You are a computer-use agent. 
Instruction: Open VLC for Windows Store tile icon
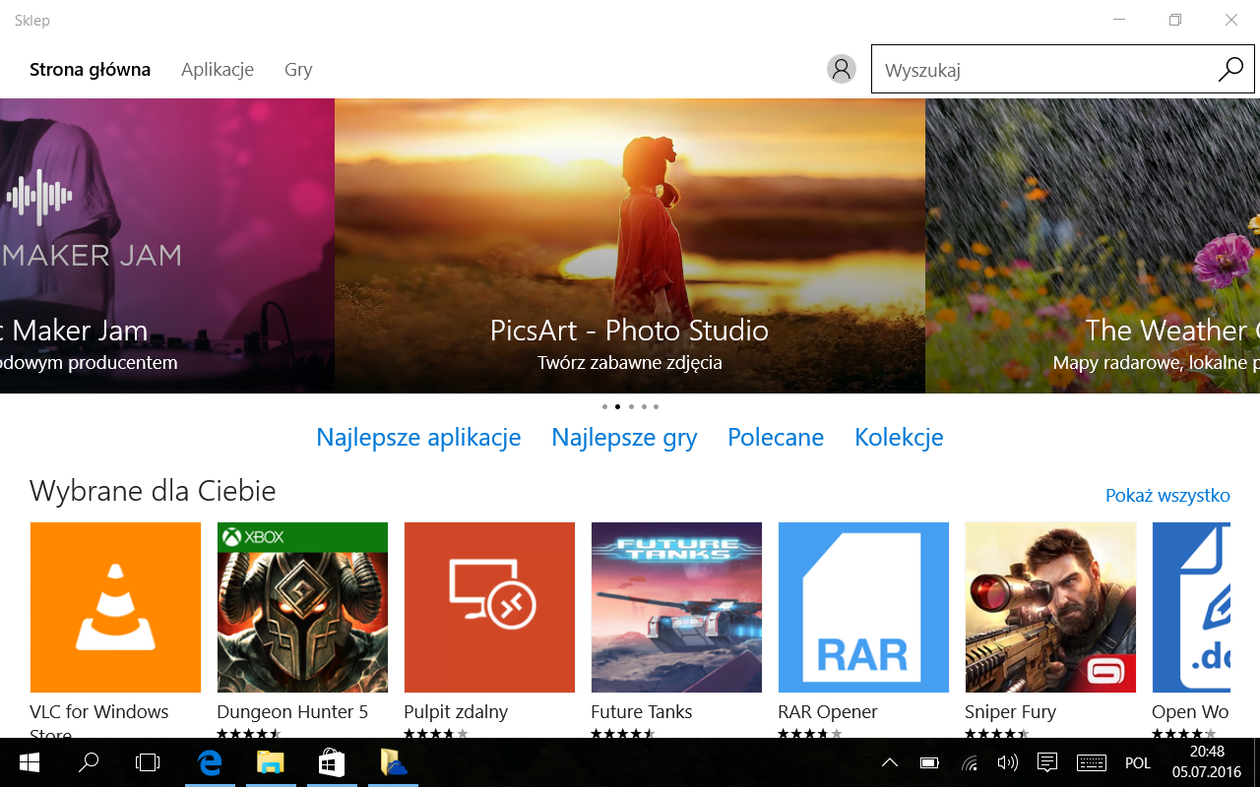(x=115, y=607)
